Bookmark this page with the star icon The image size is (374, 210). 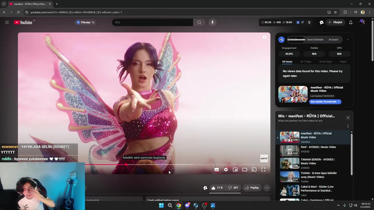pos(335,12)
